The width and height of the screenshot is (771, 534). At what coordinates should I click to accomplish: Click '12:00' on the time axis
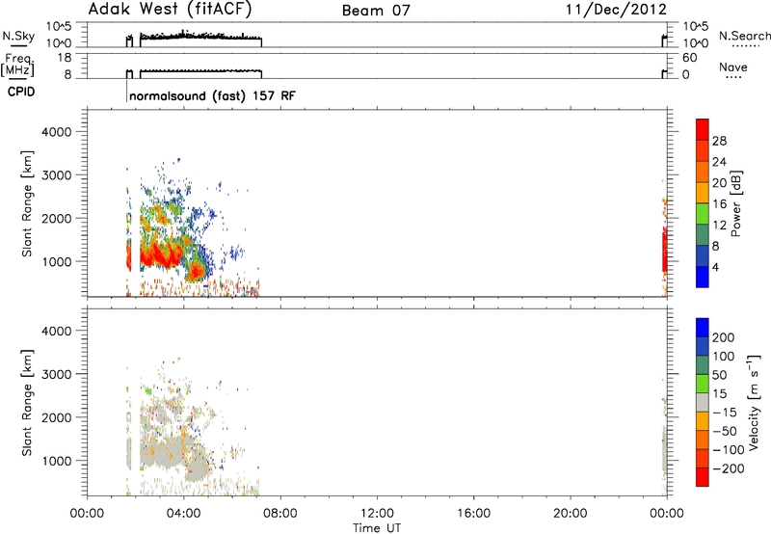point(377,514)
